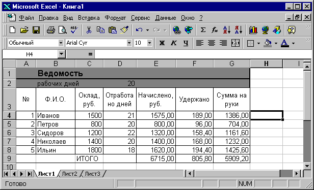Insert a hyperlink with globe-link icon

coord(177,30)
